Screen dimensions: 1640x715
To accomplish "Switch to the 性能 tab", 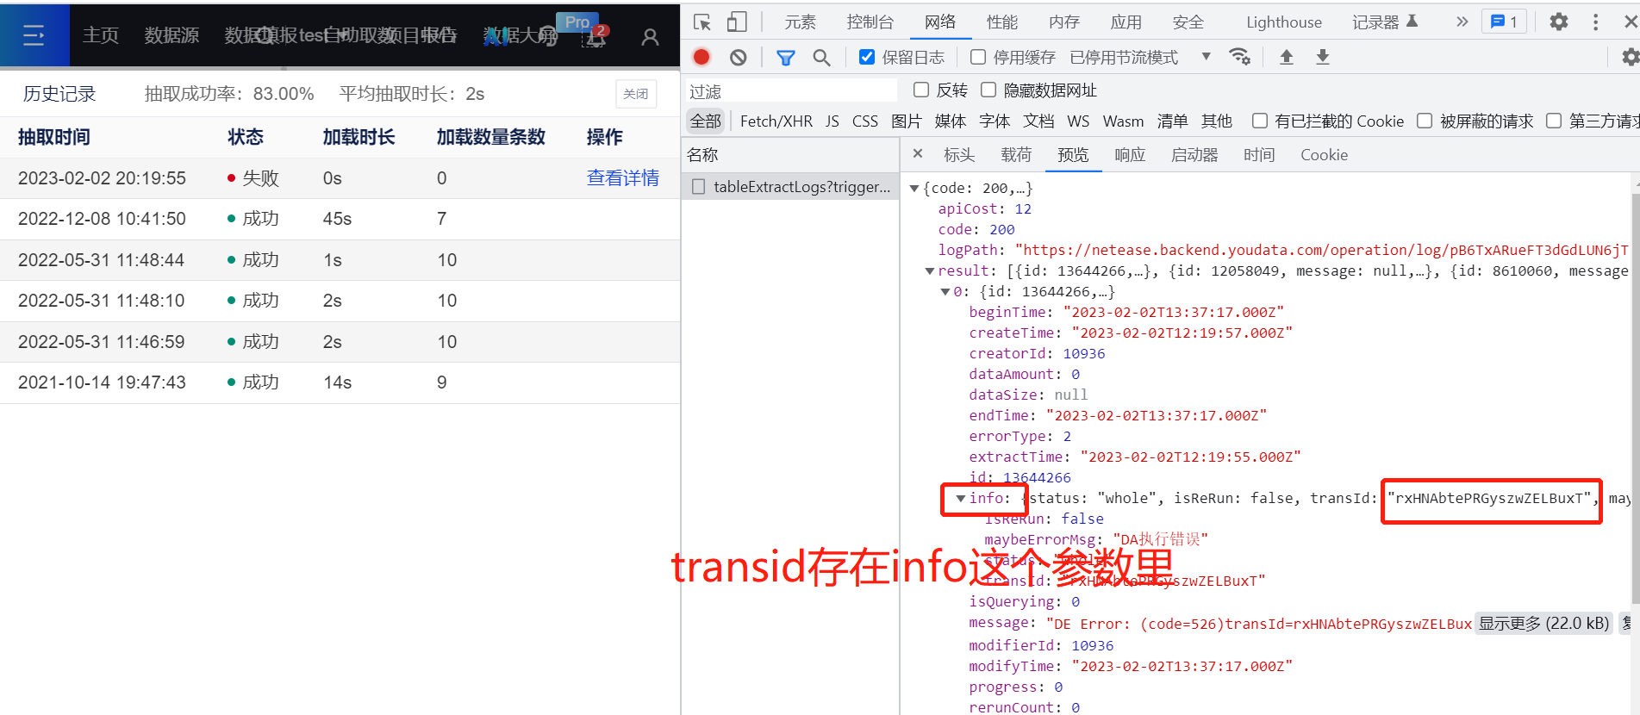I will coord(1002,22).
